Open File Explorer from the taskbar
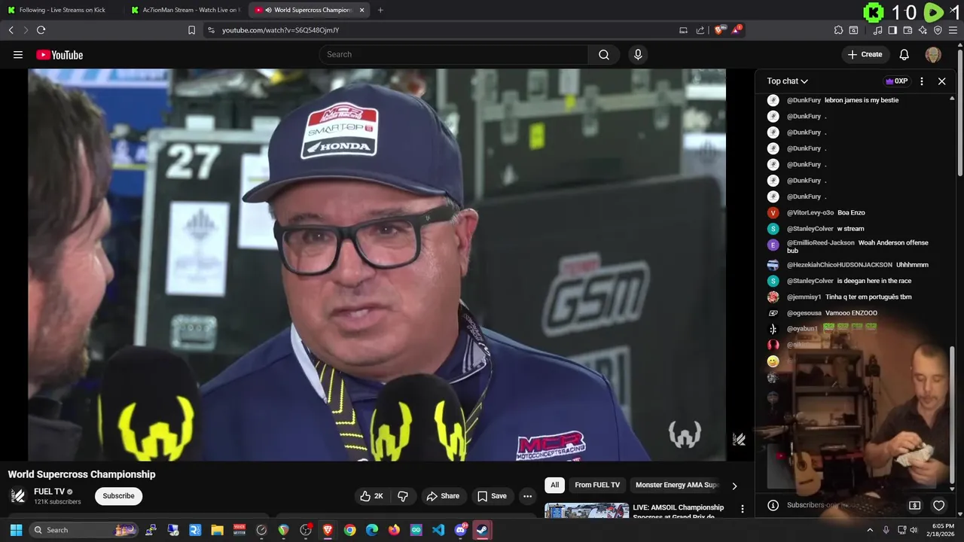 click(x=217, y=530)
